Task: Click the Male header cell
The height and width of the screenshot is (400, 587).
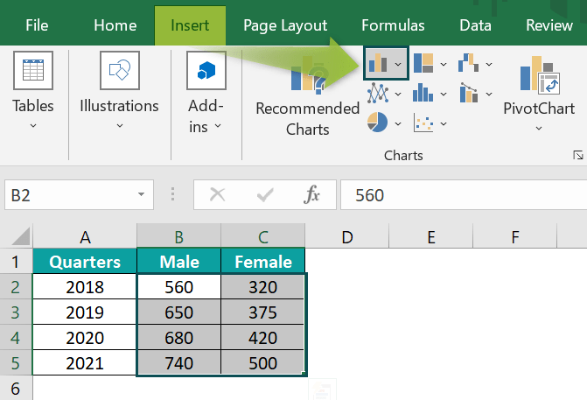Action: click(179, 261)
